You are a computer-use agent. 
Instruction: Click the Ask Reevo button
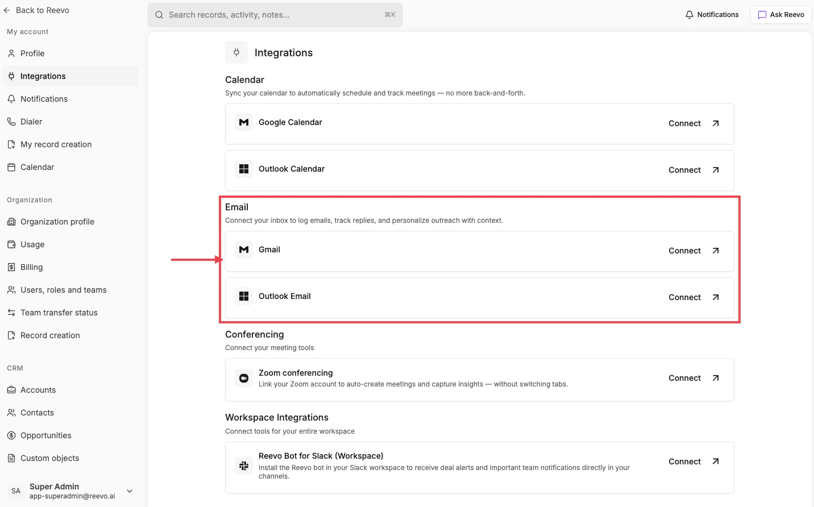[x=781, y=15]
